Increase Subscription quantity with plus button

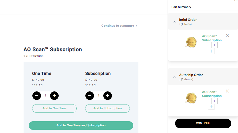click(x=107, y=95)
